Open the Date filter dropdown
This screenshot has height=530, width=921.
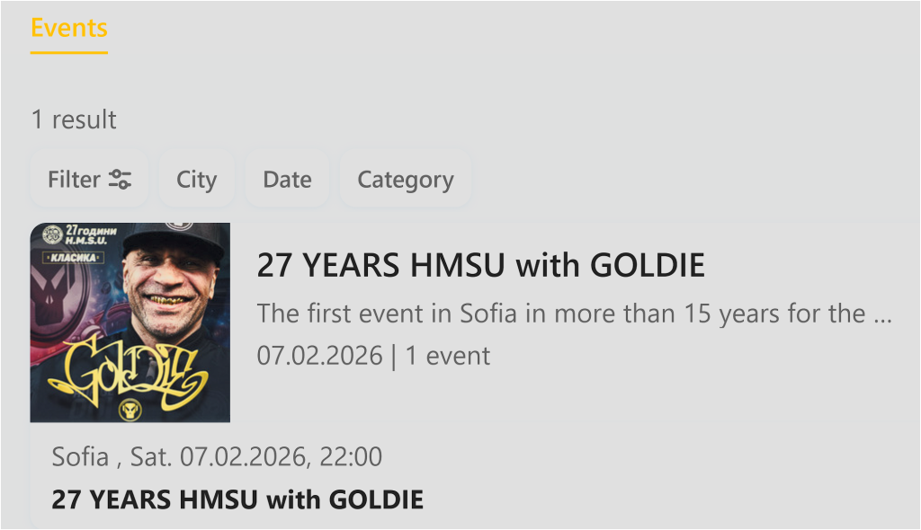287,180
